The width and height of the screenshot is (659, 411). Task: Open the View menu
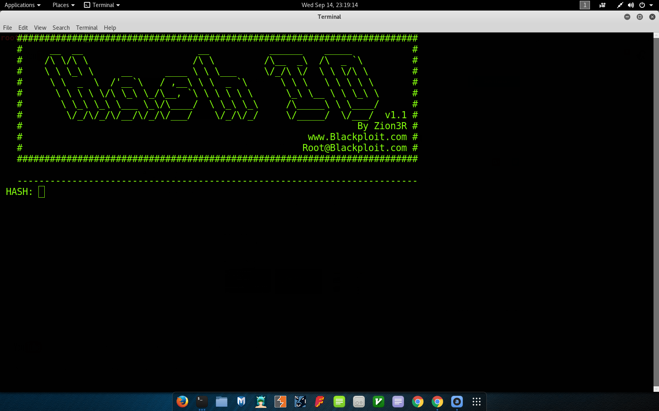(x=40, y=28)
